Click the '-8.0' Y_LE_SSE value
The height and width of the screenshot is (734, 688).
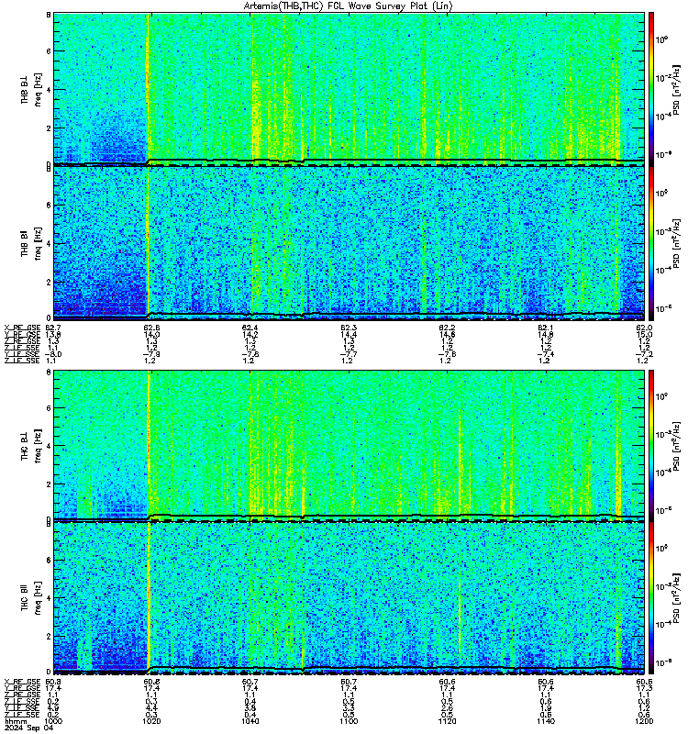(x=53, y=354)
